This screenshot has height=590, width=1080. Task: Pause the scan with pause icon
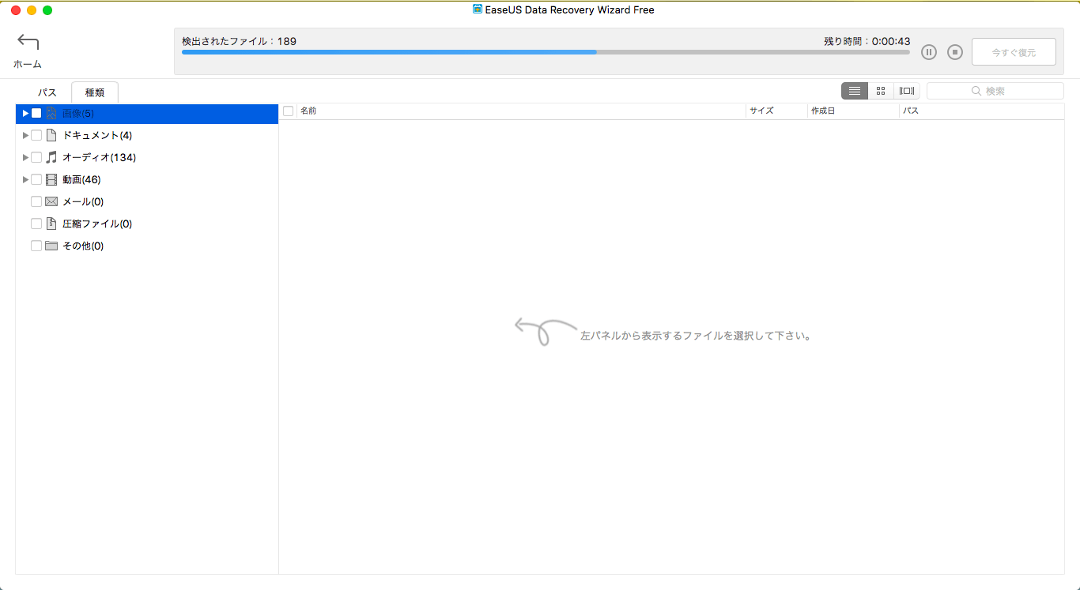click(x=929, y=52)
